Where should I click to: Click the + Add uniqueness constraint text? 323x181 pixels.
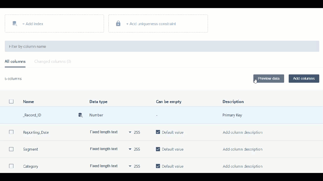[x=151, y=24]
